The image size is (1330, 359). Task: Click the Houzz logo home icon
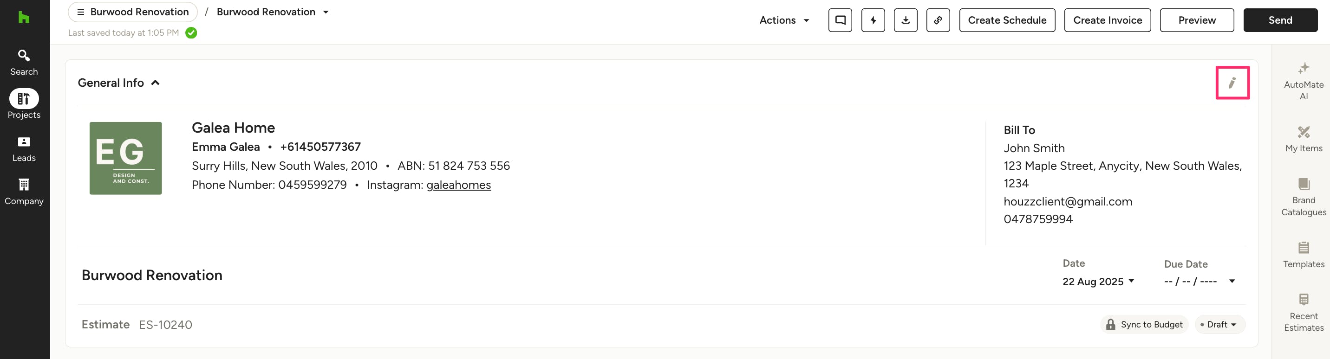click(x=24, y=18)
